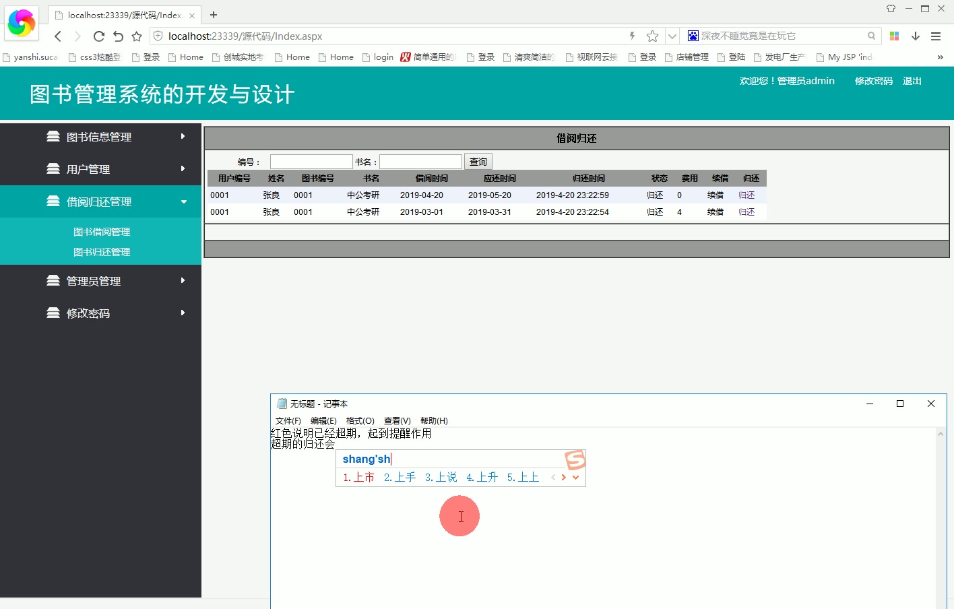Screen dimensions: 954x609
Task: Open the yanshi.suca bookmark
Action: [30, 57]
